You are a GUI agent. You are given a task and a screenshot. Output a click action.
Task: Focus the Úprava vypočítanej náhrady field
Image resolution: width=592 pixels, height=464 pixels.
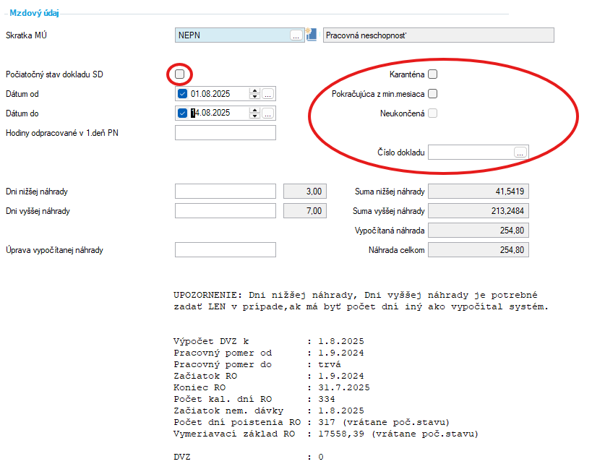[226, 250]
